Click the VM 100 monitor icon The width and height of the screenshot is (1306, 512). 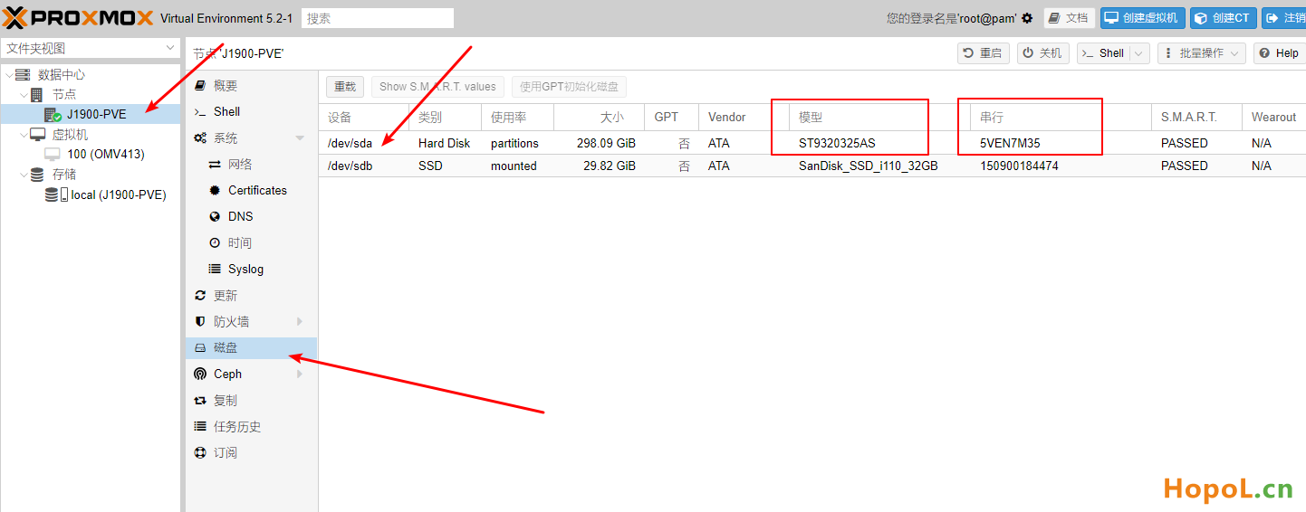click(x=53, y=154)
